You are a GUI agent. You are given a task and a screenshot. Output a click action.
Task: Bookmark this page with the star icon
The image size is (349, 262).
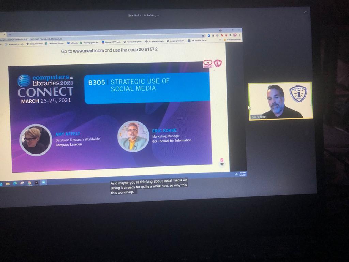point(203,35)
